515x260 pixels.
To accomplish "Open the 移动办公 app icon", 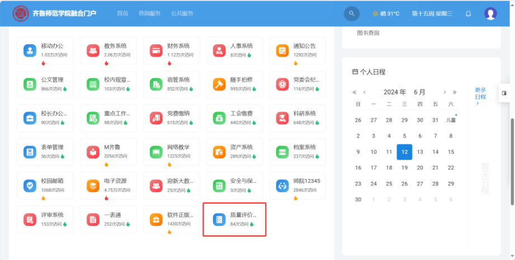I will click(30, 51).
